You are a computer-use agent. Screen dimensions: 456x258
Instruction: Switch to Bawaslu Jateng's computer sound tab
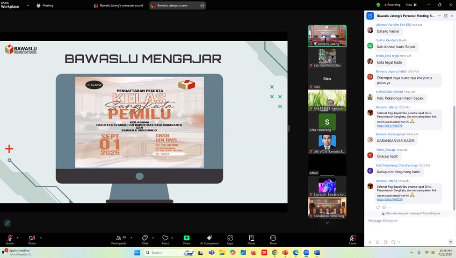pyautogui.click(x=119, y=5)
